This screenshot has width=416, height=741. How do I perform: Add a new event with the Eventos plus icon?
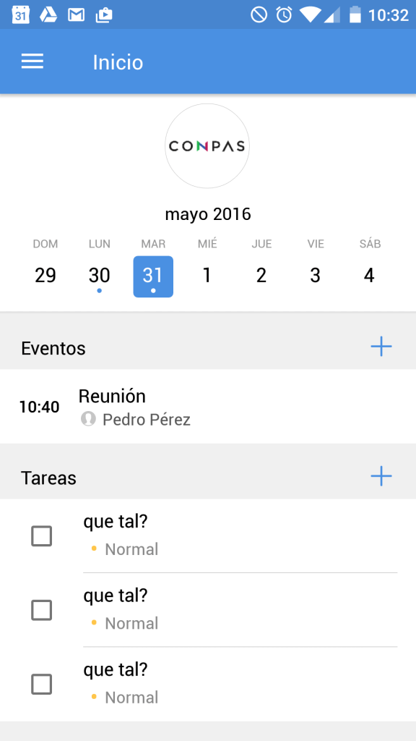(381, 347)
